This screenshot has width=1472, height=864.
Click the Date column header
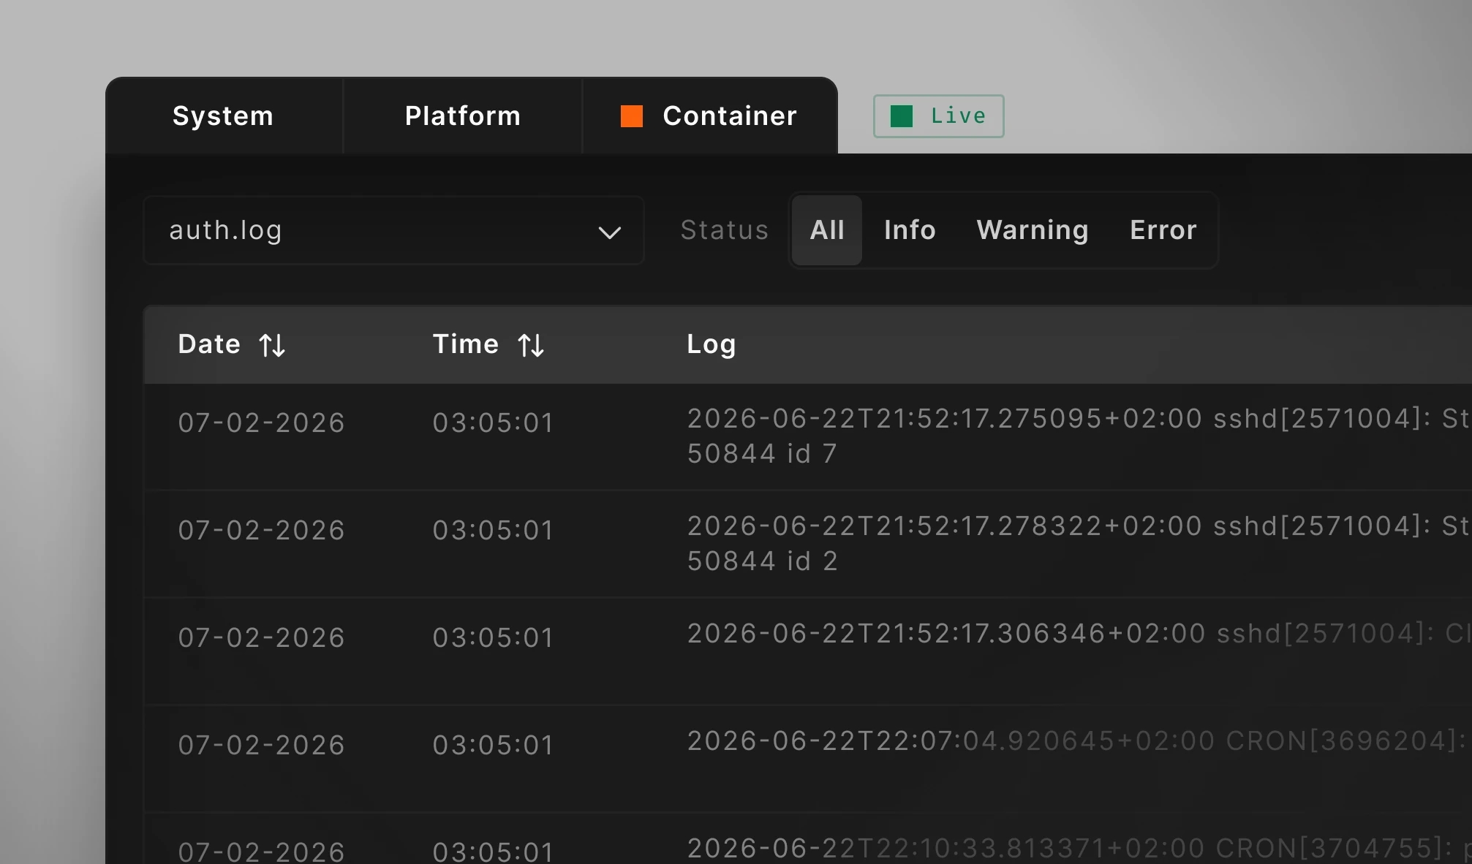coord(209,344)
